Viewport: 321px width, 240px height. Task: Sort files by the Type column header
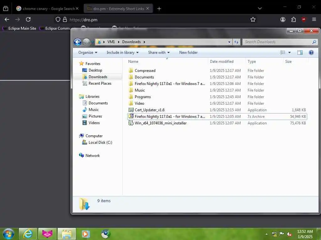252,62
